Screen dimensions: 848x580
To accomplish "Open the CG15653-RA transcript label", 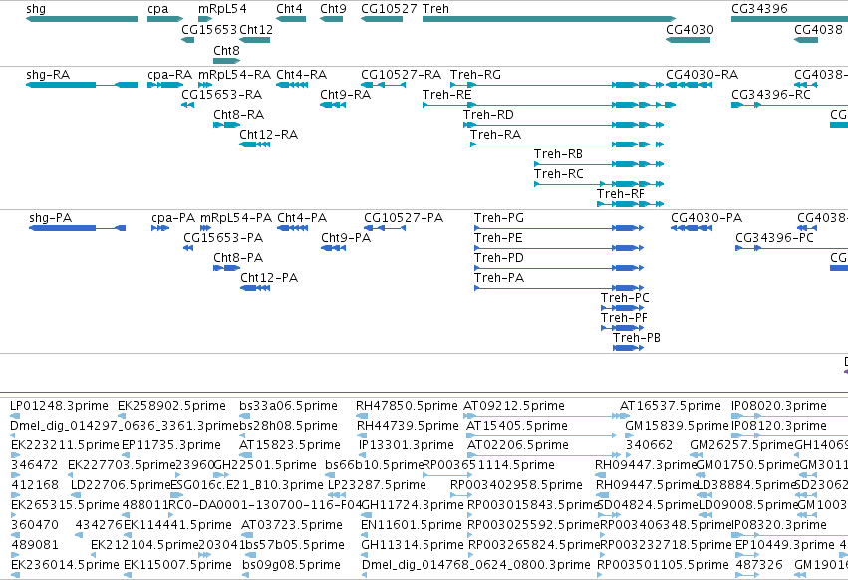I will click(222, 95).
